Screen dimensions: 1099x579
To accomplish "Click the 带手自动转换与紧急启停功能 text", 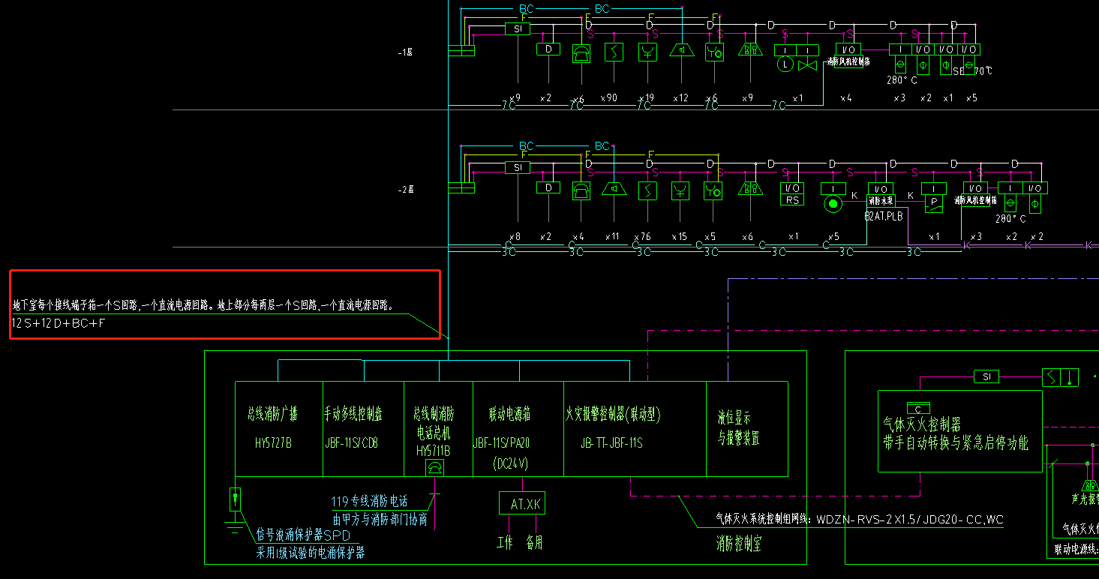I will [x=956, y=442].
